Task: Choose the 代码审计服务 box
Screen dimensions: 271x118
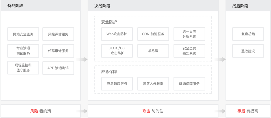Action: point(58,51)
